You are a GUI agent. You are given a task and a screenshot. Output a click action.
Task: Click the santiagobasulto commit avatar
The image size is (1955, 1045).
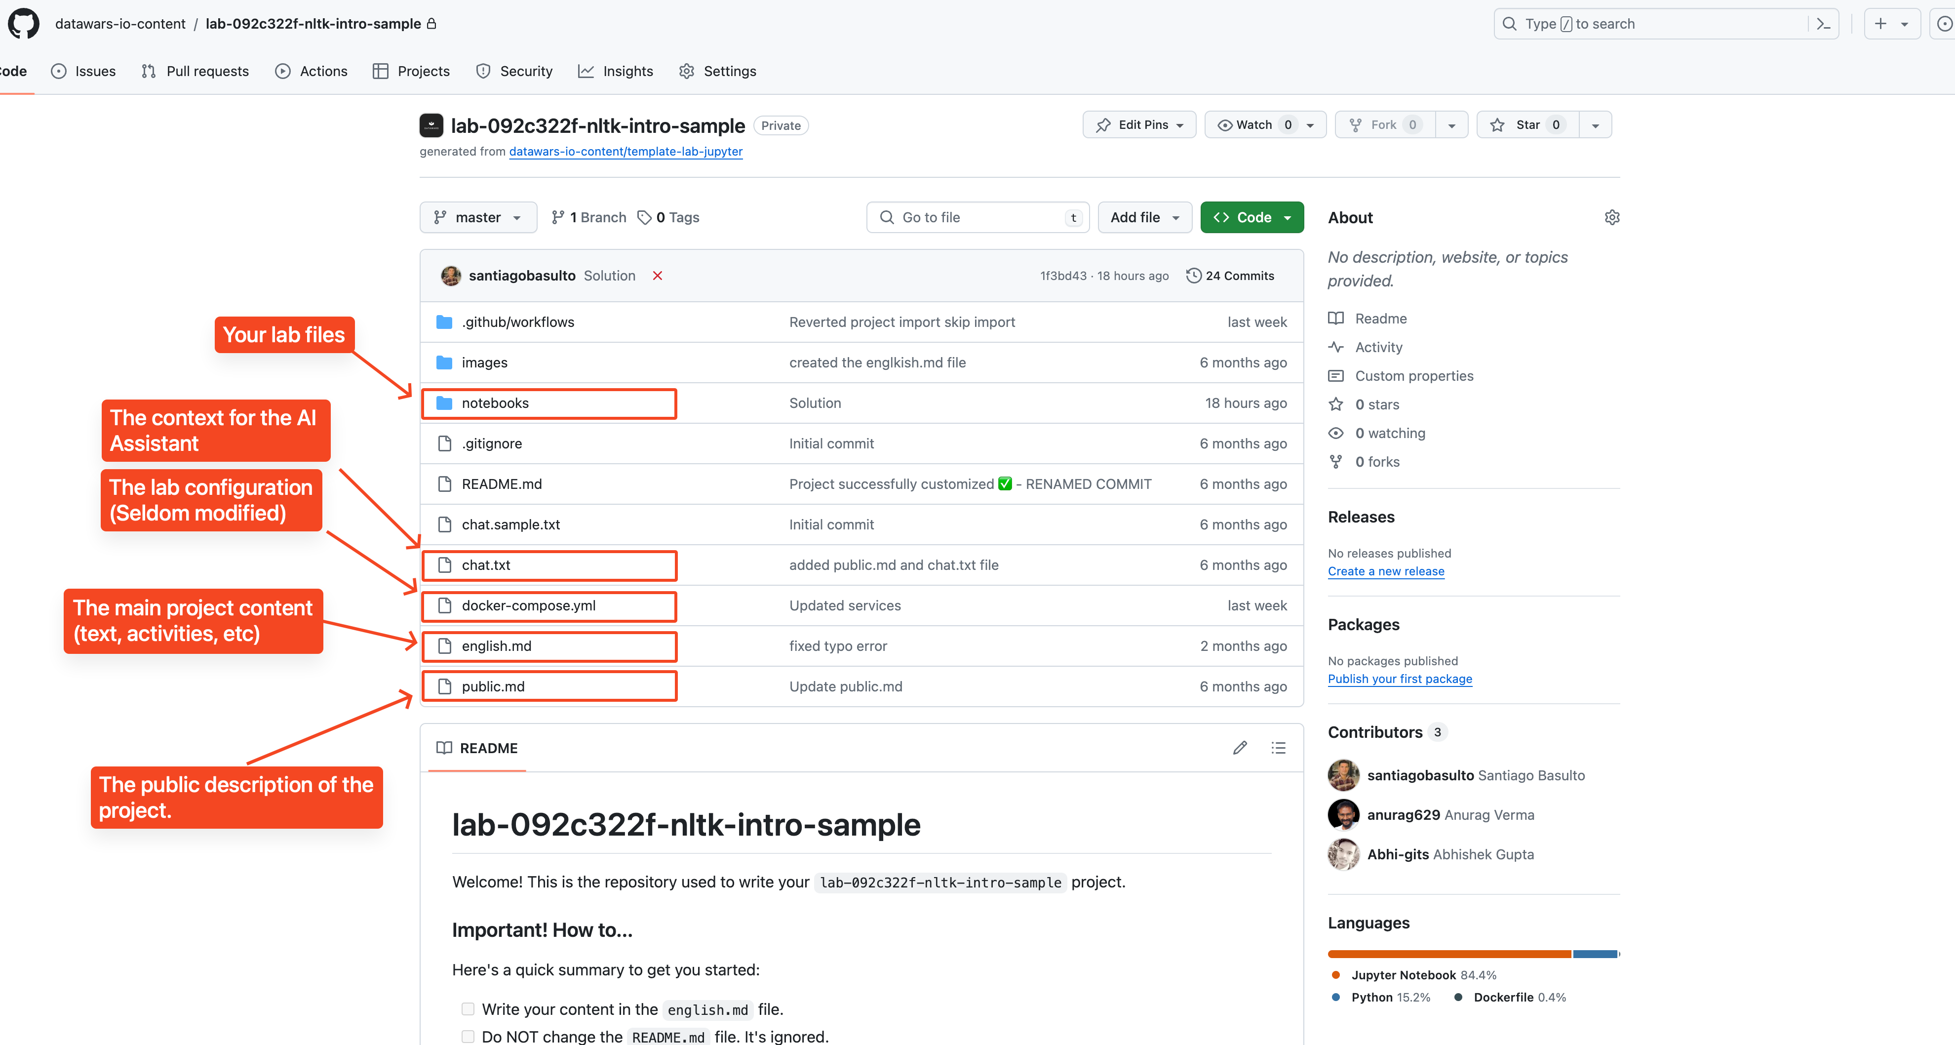coord(451,276)
